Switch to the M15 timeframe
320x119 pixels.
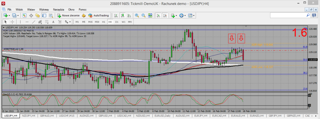pos(91,22)
